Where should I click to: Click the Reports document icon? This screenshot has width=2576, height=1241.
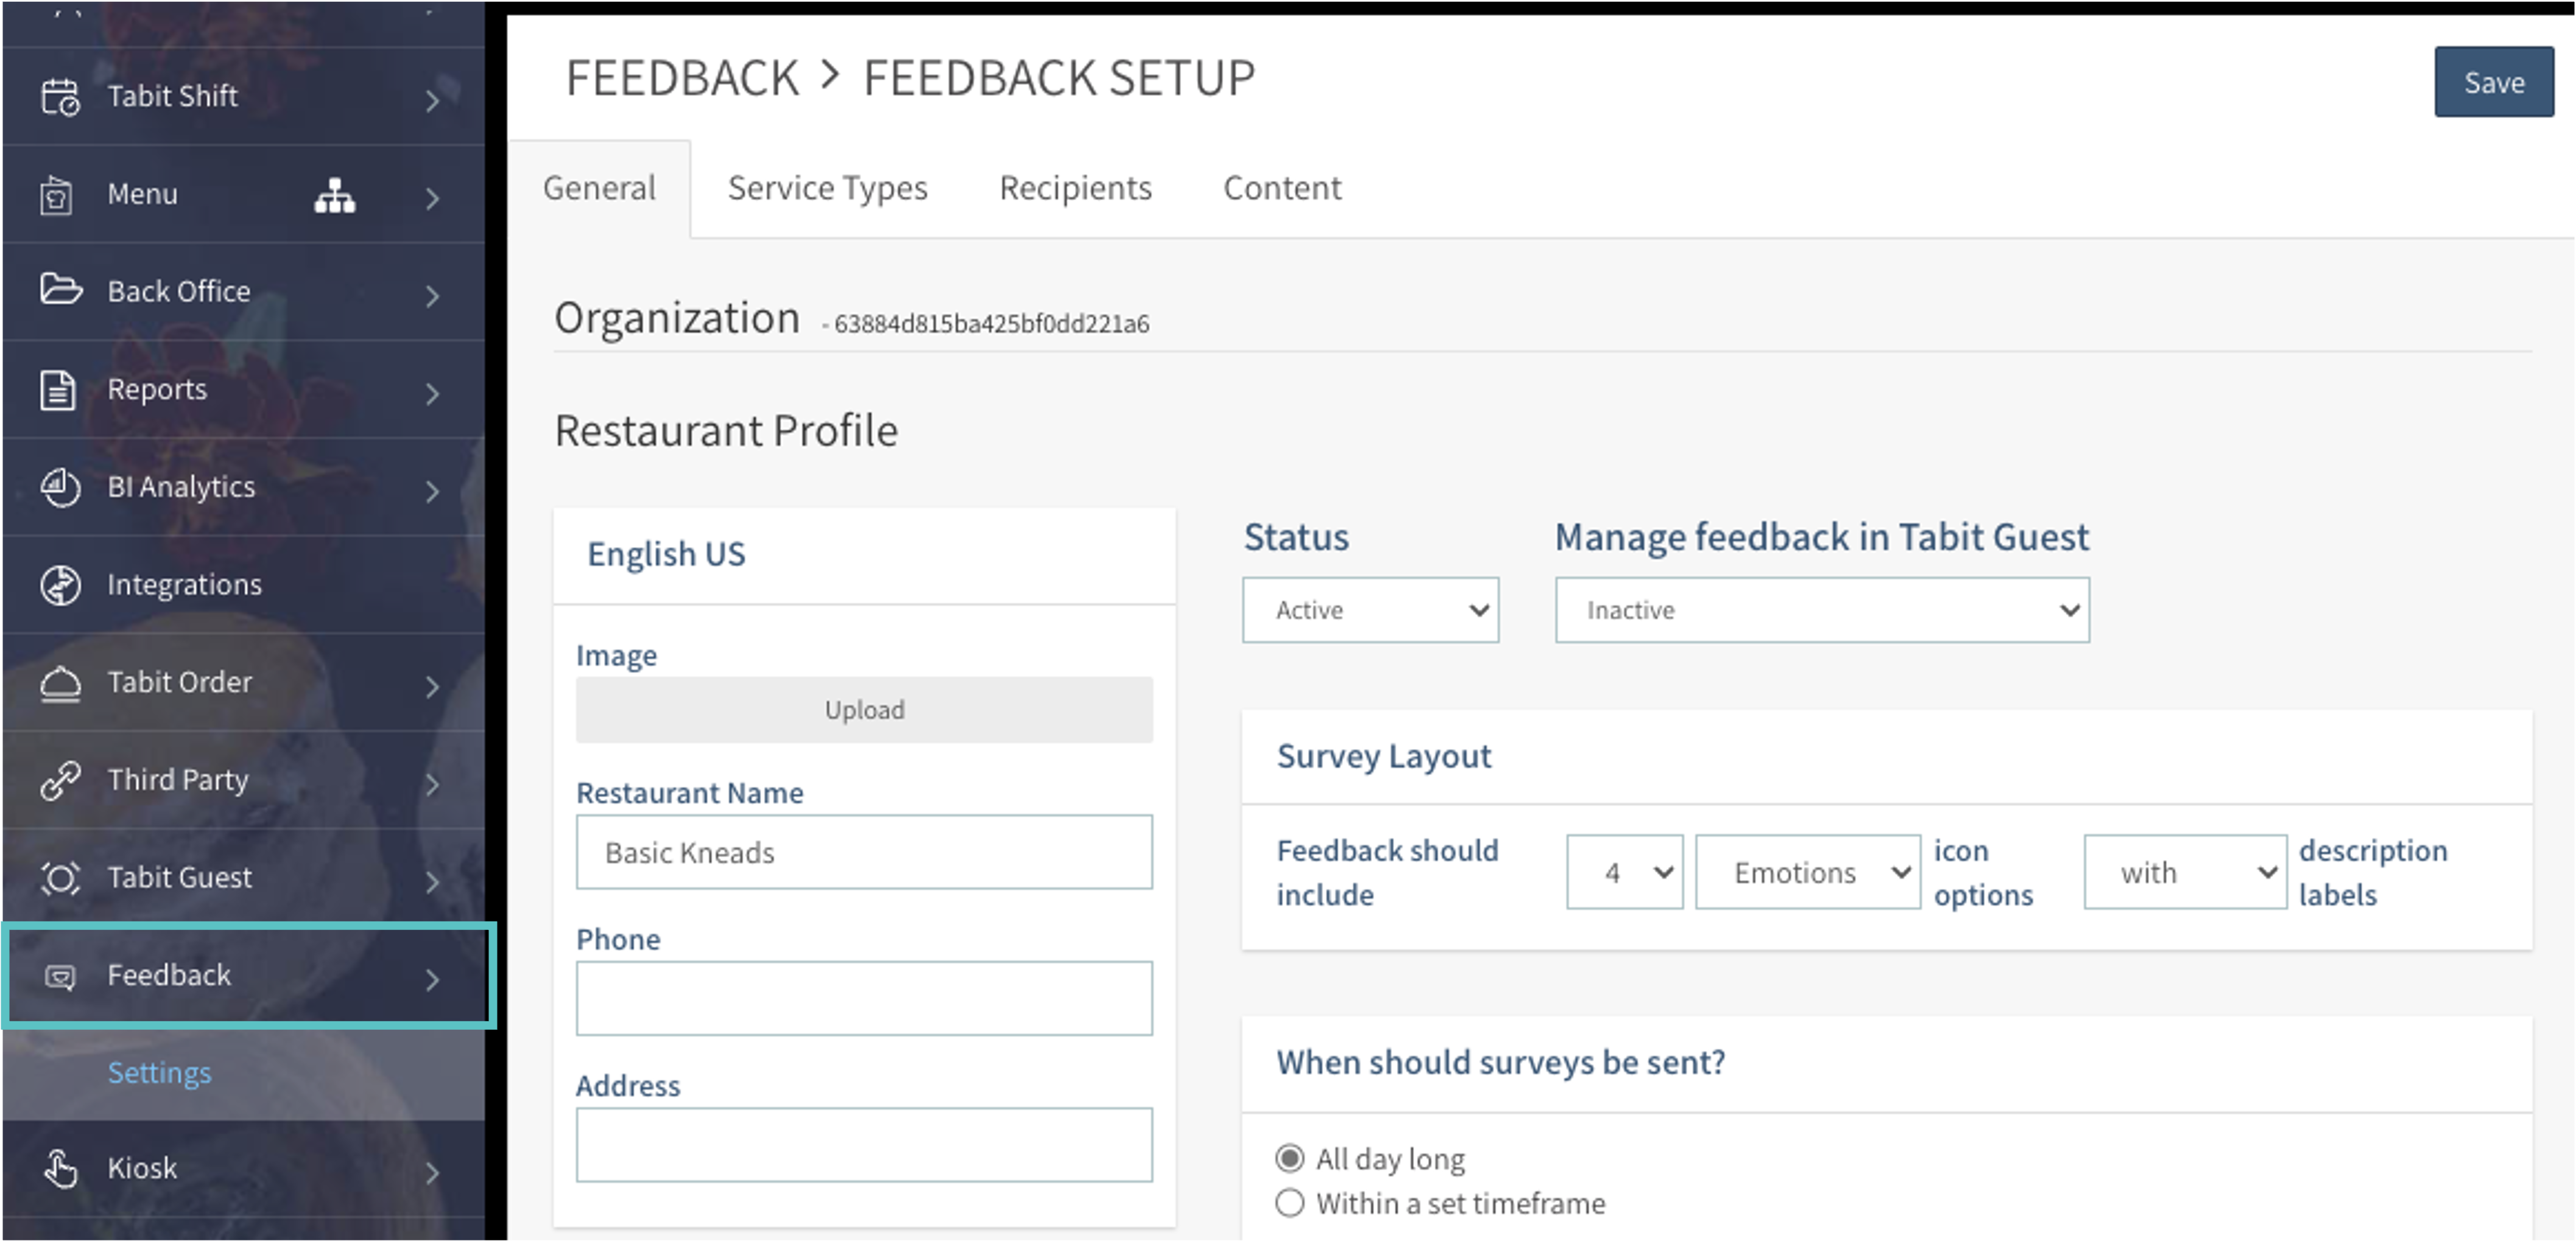[x=58, y=390]
